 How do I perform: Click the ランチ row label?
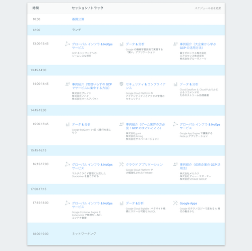(77, 30)
